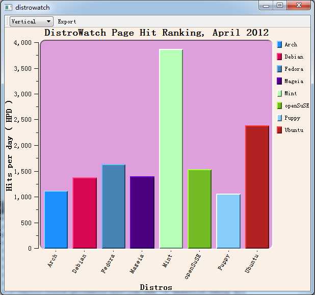Screen dimensions: 315x295
Task: Click the 1,500 y-axis label
Action: 23,172
